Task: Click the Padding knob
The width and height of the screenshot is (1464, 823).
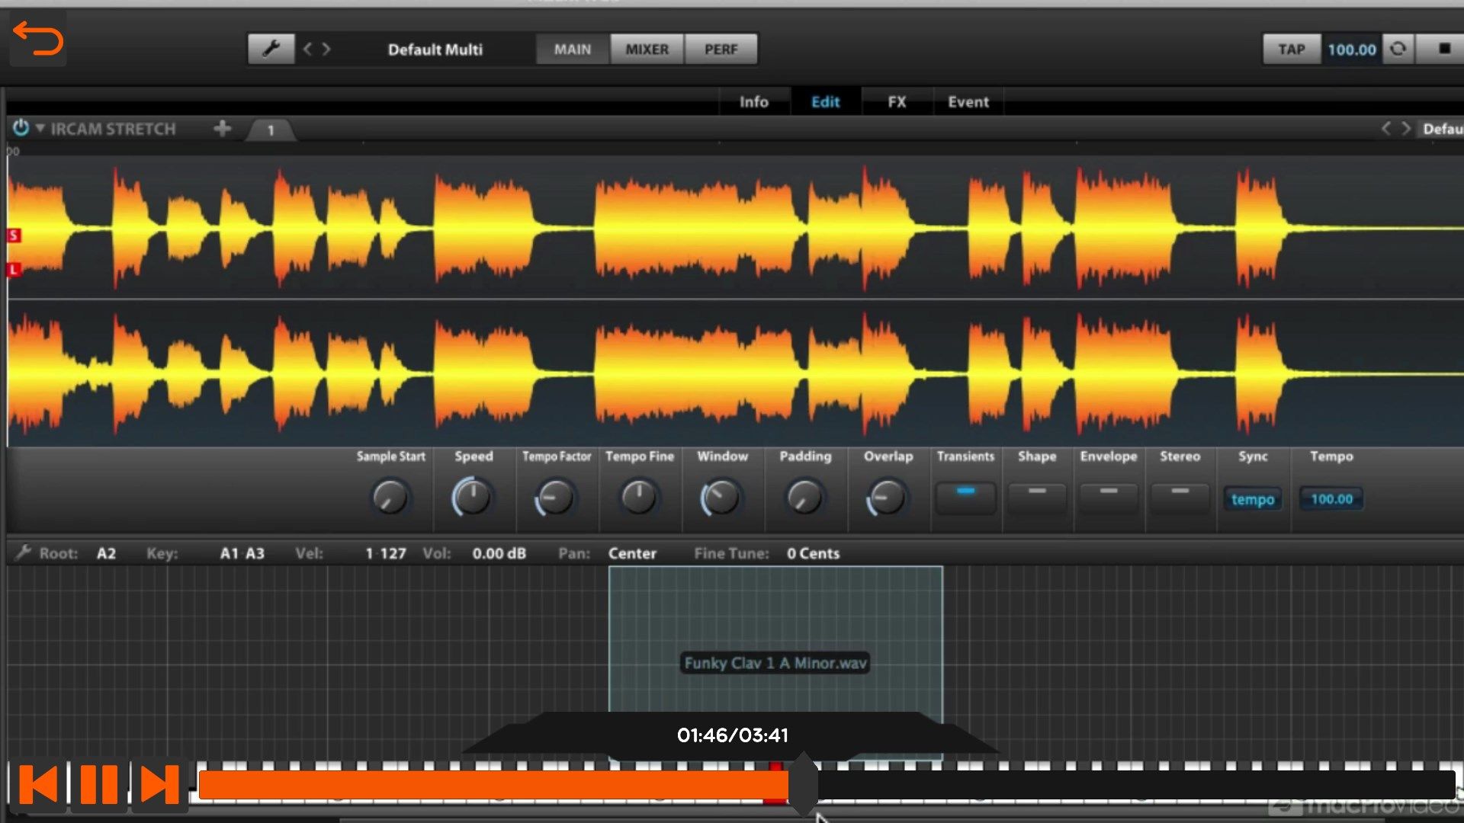Action: [x=804, y=498]
